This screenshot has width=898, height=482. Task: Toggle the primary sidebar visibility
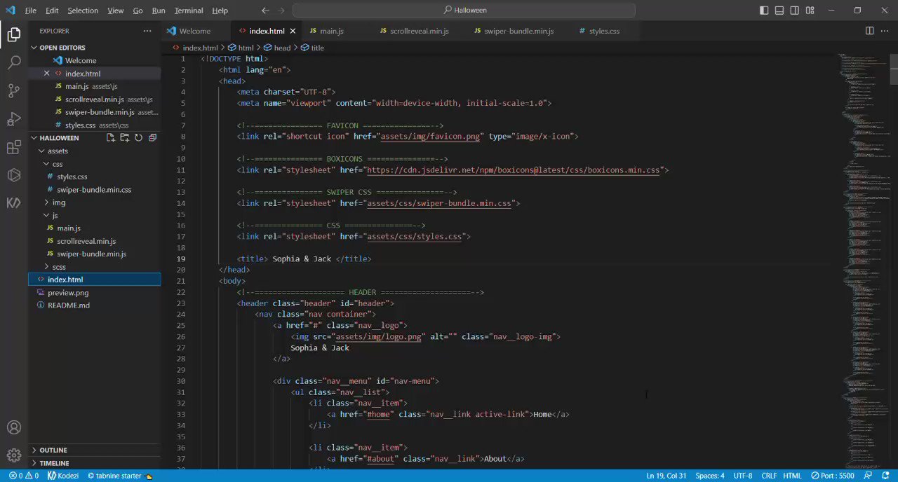(x=764, y=10)
